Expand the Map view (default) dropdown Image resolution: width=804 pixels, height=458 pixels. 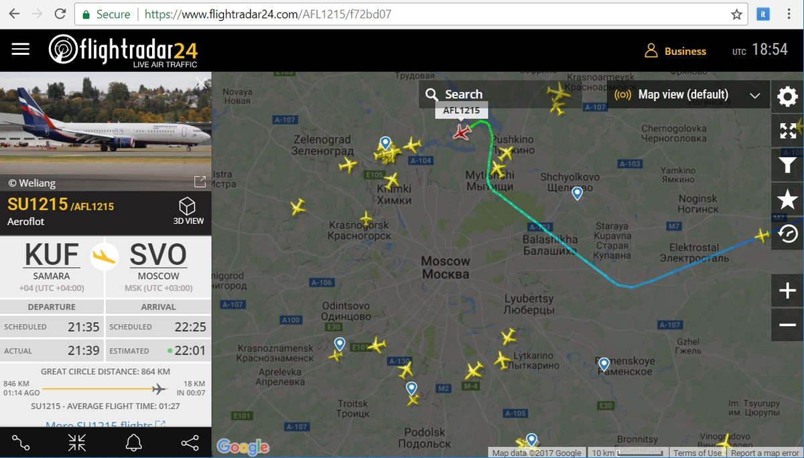[x=688, y=94]
